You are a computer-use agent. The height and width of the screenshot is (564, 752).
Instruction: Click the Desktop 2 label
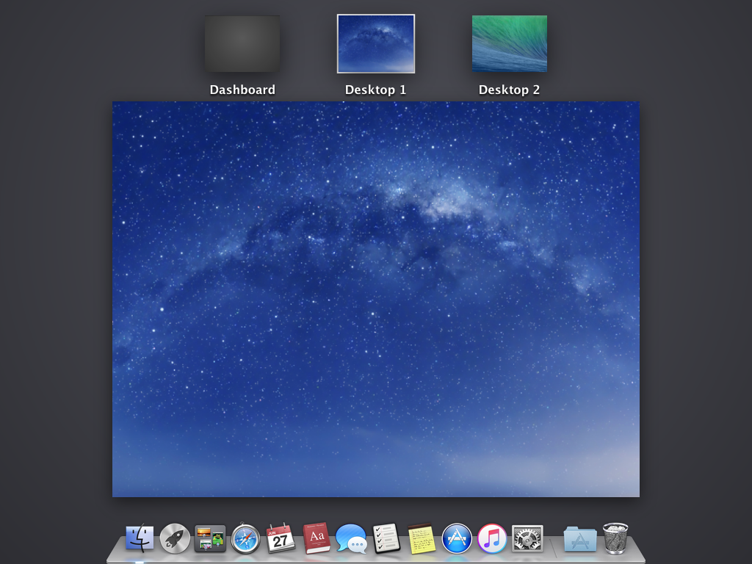tap(510, 90)
